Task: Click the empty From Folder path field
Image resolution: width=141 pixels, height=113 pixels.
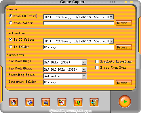Action: click(79, 23)
